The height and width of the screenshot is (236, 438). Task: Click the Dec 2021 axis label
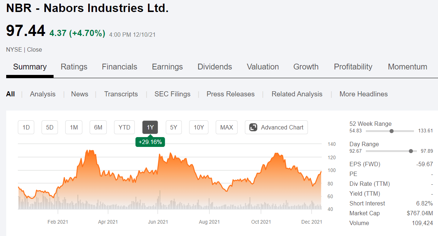(312, 222)
